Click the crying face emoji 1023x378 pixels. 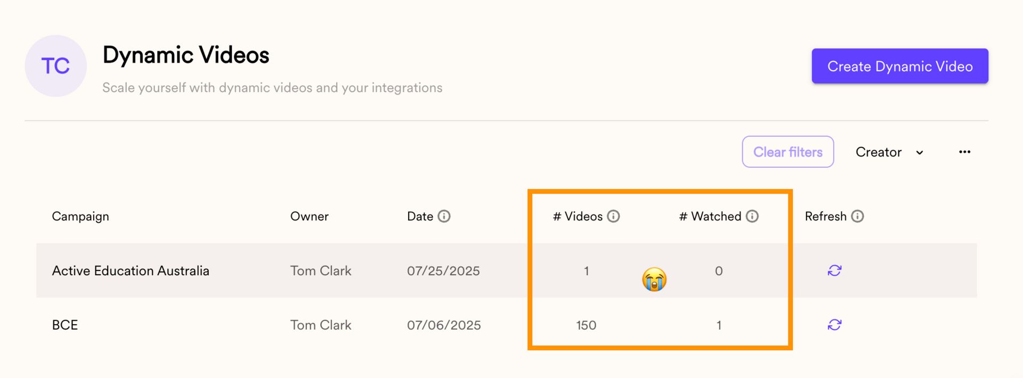pyautogui.click(x=654, y=280)
